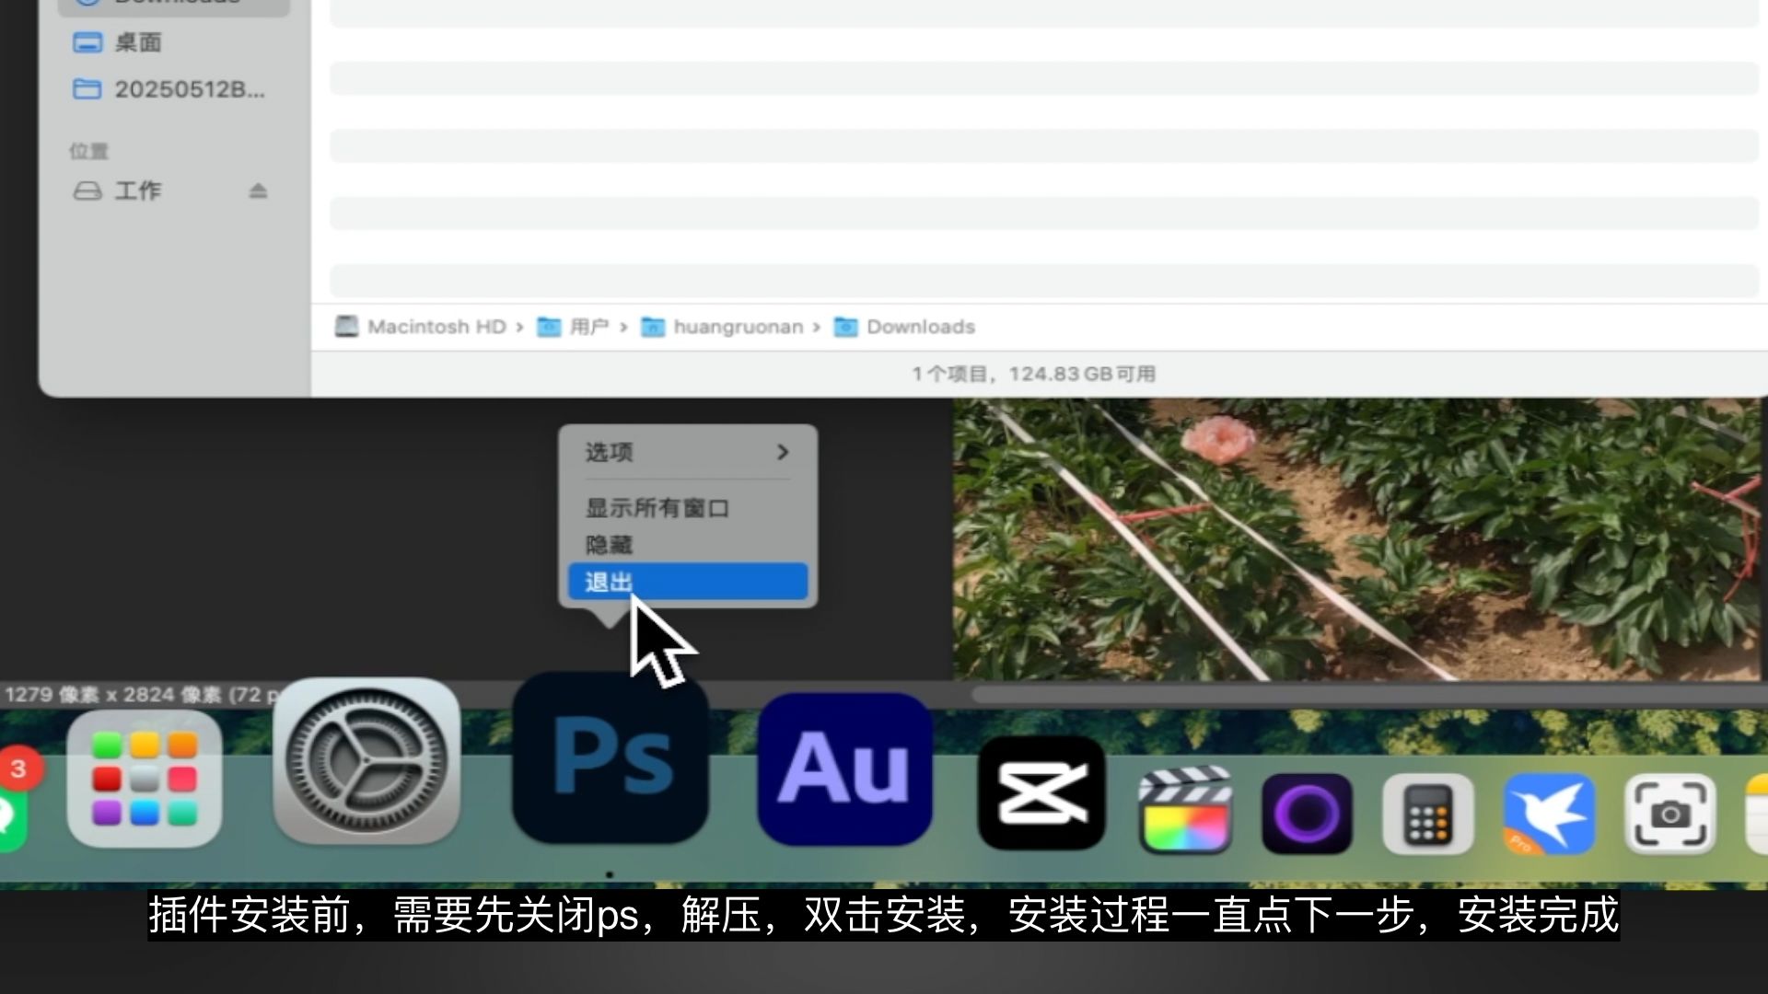
Task: Open Adobe Audition from the dock
Action: click(844, 769)
